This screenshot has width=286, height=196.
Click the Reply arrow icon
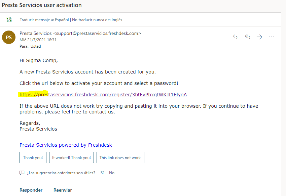pos(235,37)
